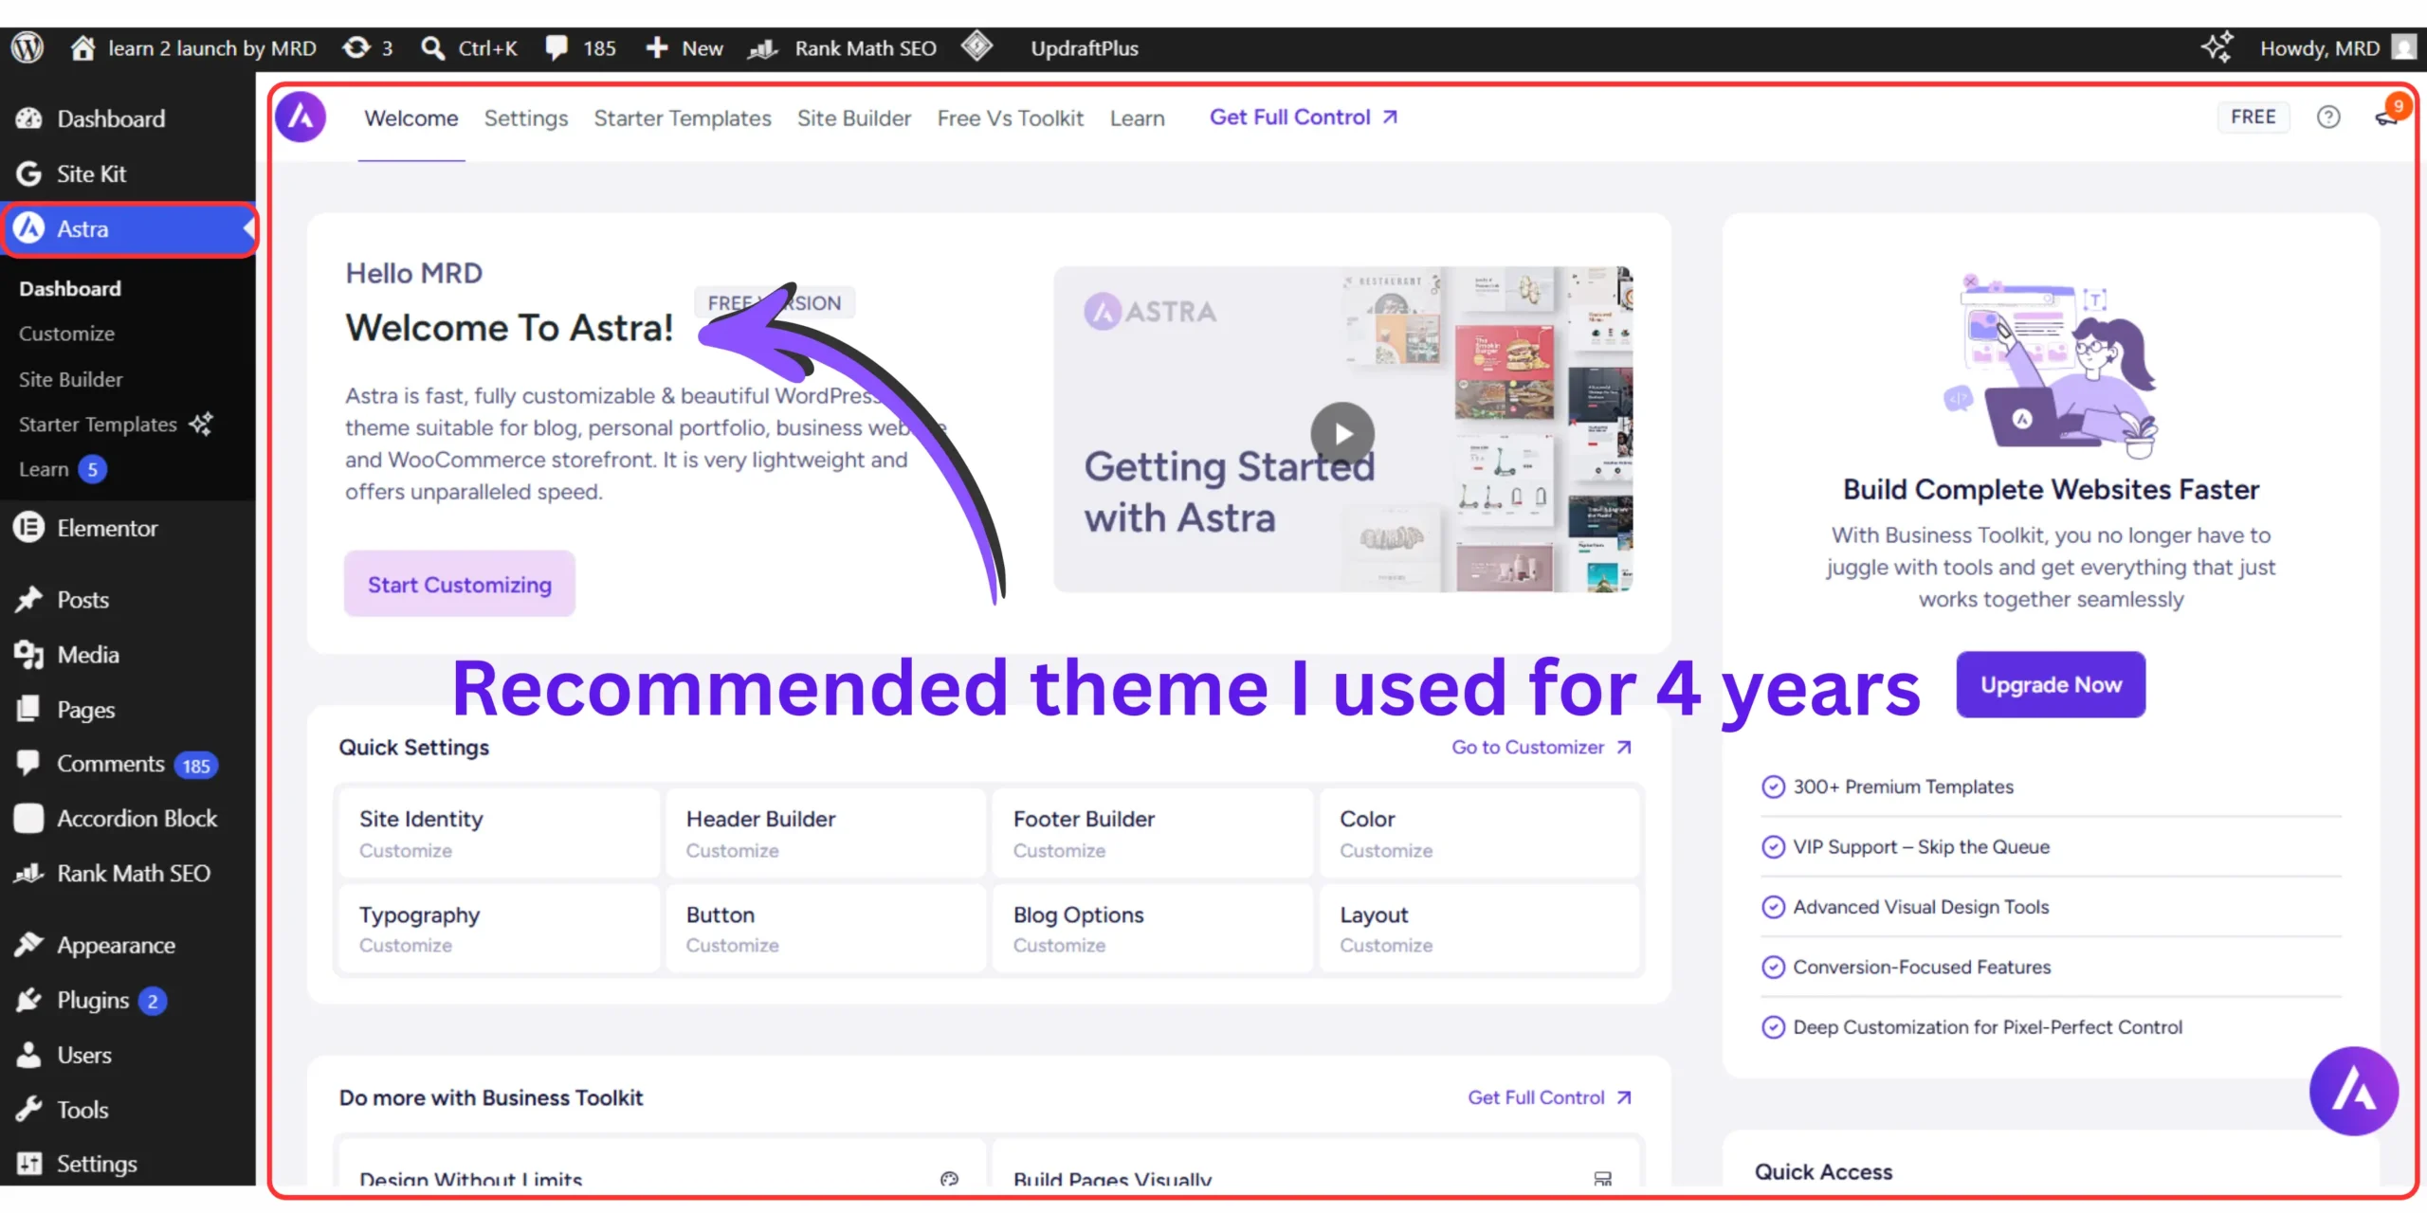Screen dimensions: 2427x1213
Task: Open the Header Builder quick setting
Action: point(825,833)
